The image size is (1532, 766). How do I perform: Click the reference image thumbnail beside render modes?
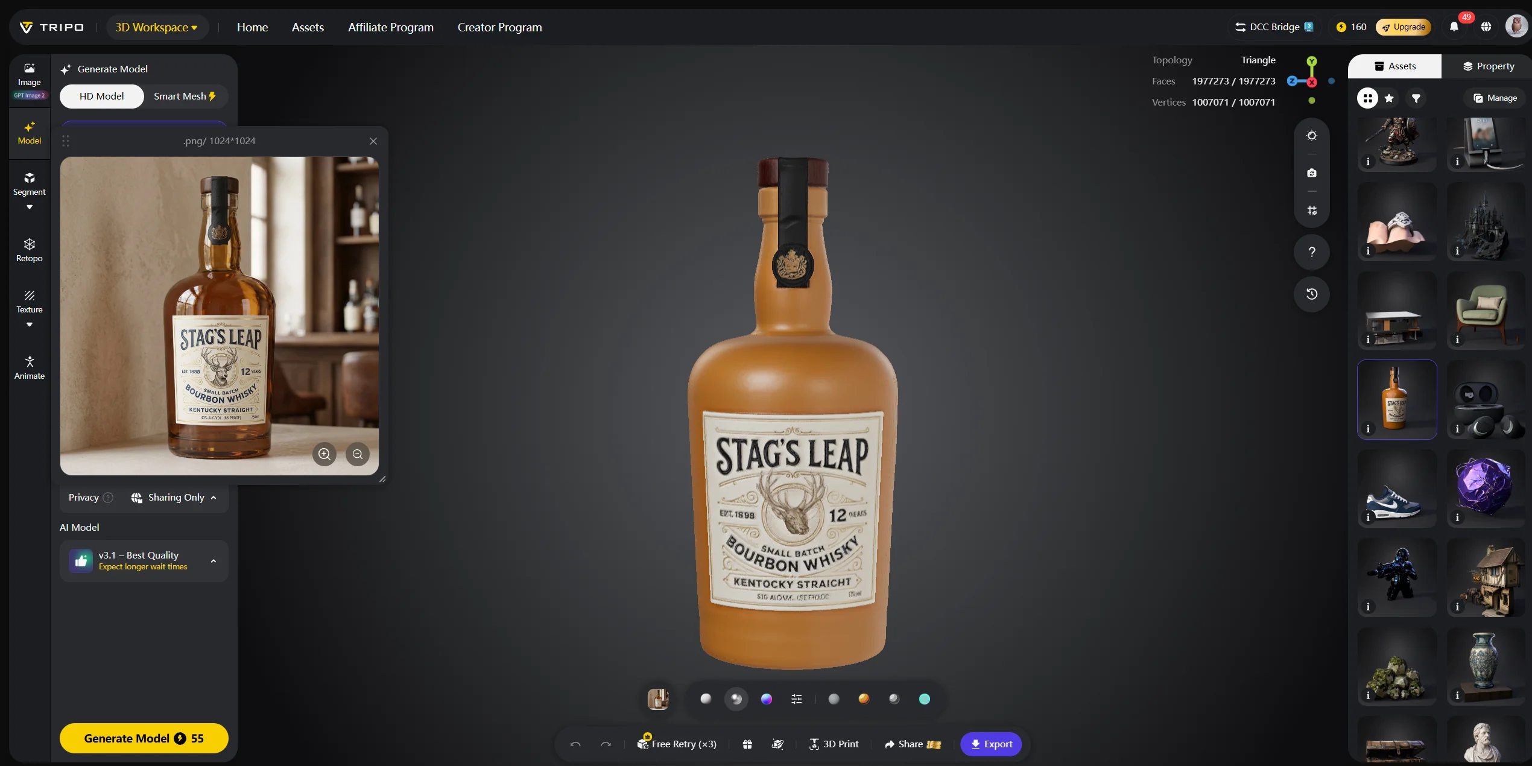(x=658, y=699)
